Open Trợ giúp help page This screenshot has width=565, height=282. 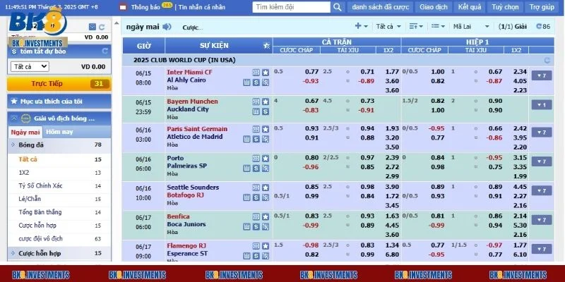[542, 7]
